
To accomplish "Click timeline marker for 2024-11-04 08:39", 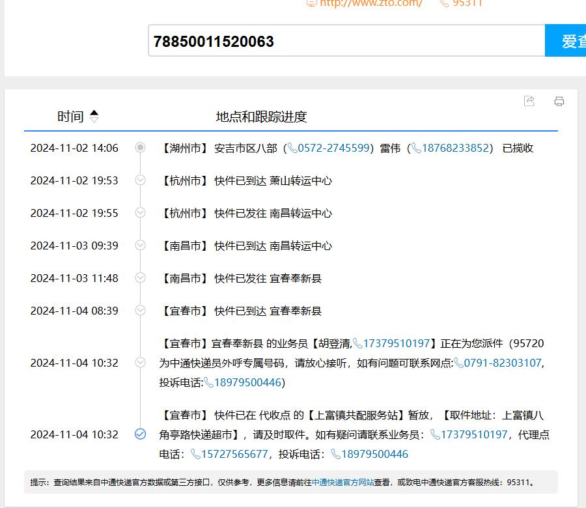I will pyautogui.click(x=140, y=310).
